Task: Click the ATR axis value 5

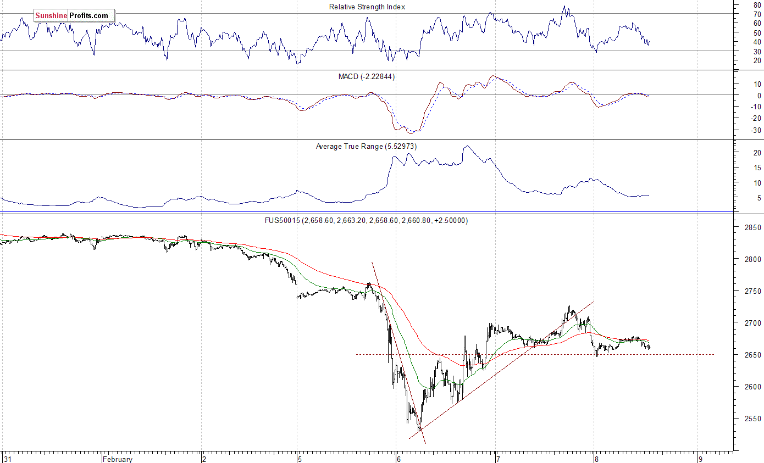Action: 758,198
